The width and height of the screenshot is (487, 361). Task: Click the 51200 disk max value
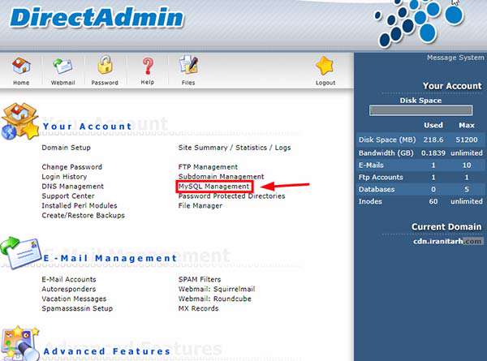coord(467,140)
